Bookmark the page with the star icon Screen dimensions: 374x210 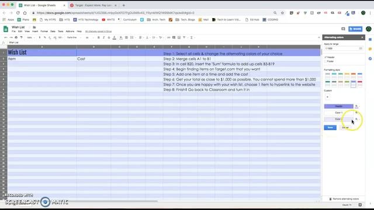pos(282,13)
